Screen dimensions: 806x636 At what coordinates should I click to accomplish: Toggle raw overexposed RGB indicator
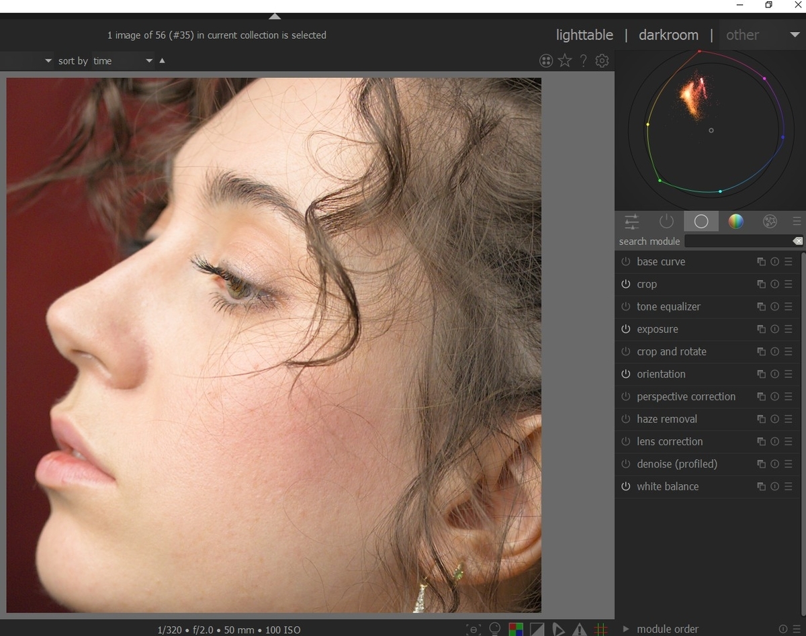tap(516, 629)
